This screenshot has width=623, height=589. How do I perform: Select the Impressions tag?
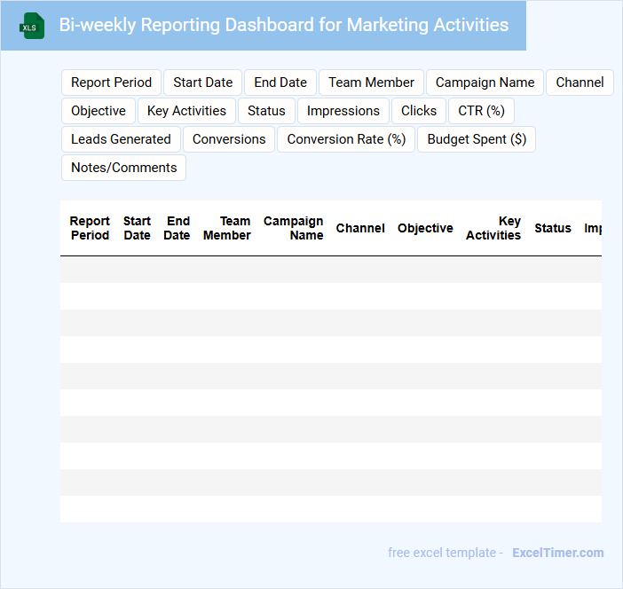coord(343,111)
